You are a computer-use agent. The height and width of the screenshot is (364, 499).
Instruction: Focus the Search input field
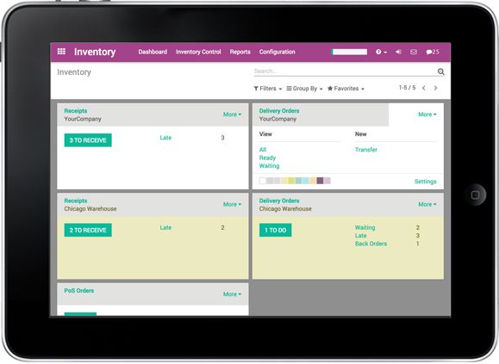(345, 71)
